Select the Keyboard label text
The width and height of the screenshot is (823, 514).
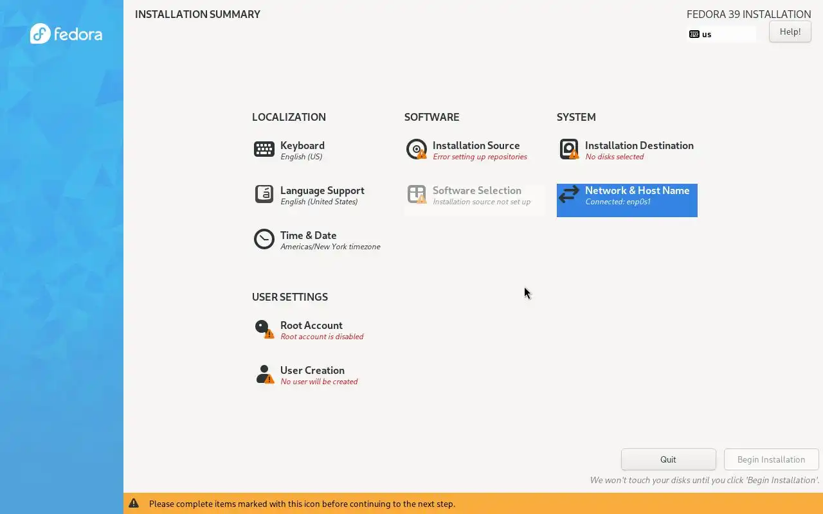click(302, 146)
